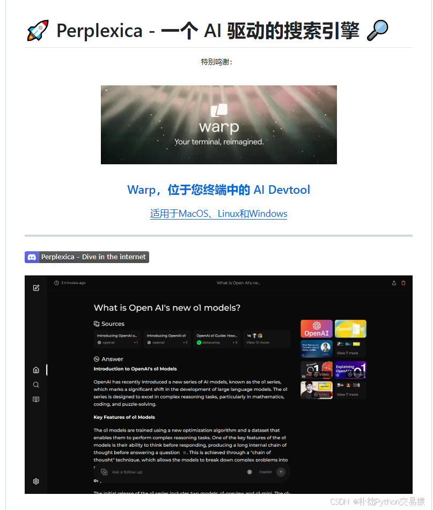Screen dimensions: 433x510
Task: Open the Library via the book icon
Action: tap(36, 399)
